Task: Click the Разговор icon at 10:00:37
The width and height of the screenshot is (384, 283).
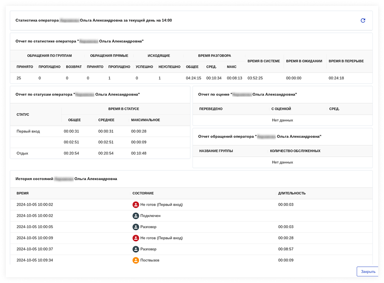Action: click(135, 249)
